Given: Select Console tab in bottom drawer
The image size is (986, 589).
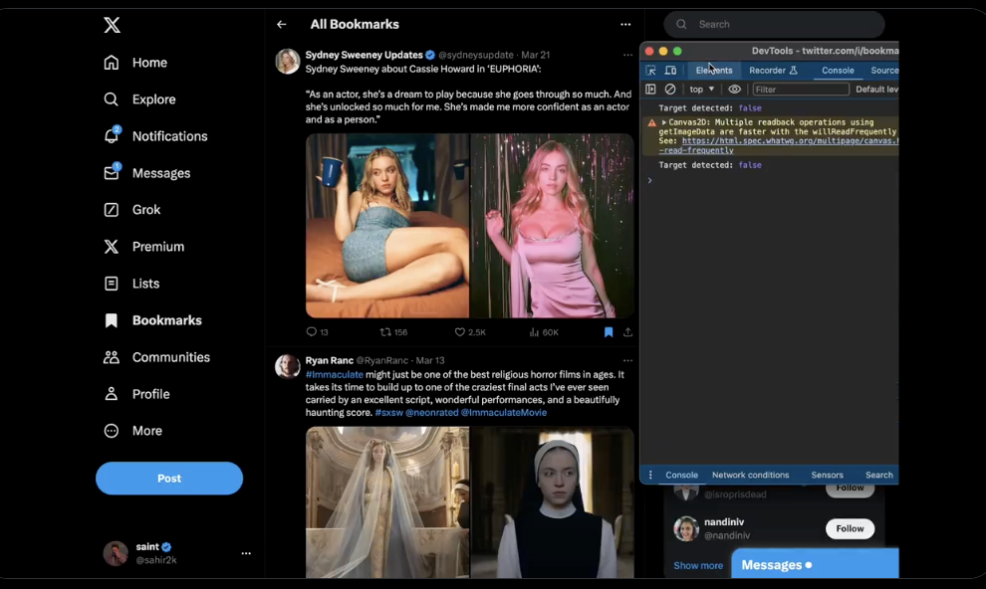Looking at the screenshot, I should click(x=681, y=475).
